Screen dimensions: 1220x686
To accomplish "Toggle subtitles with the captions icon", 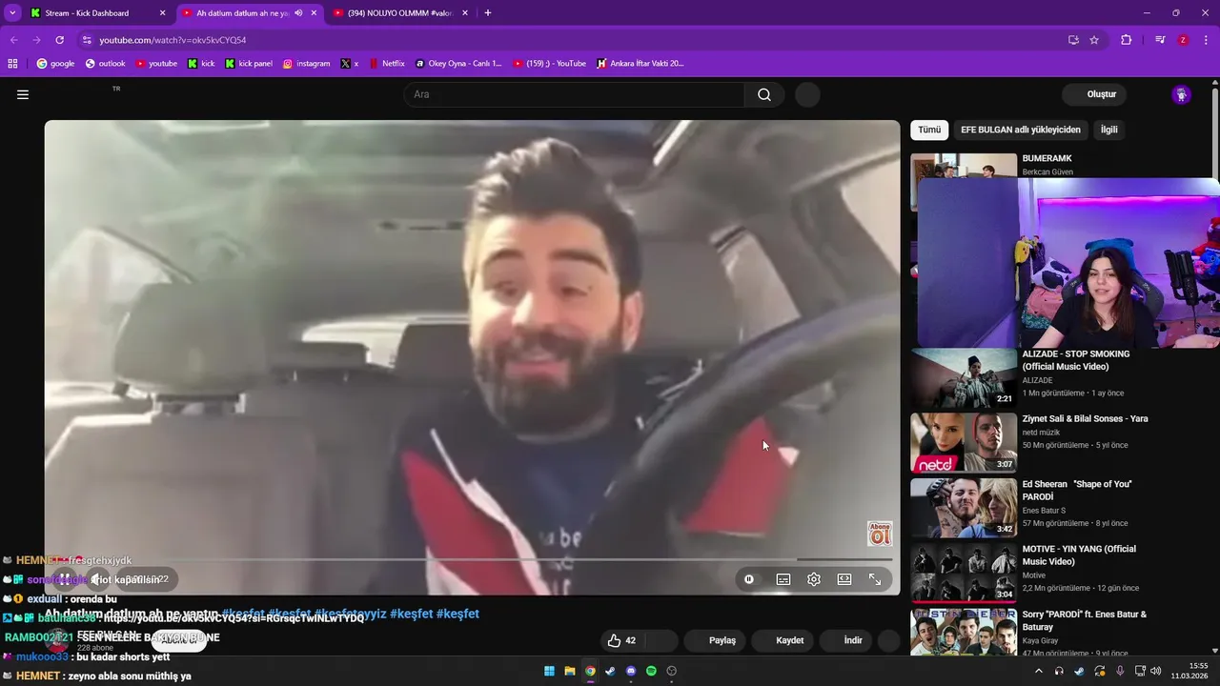I will 783,579.
